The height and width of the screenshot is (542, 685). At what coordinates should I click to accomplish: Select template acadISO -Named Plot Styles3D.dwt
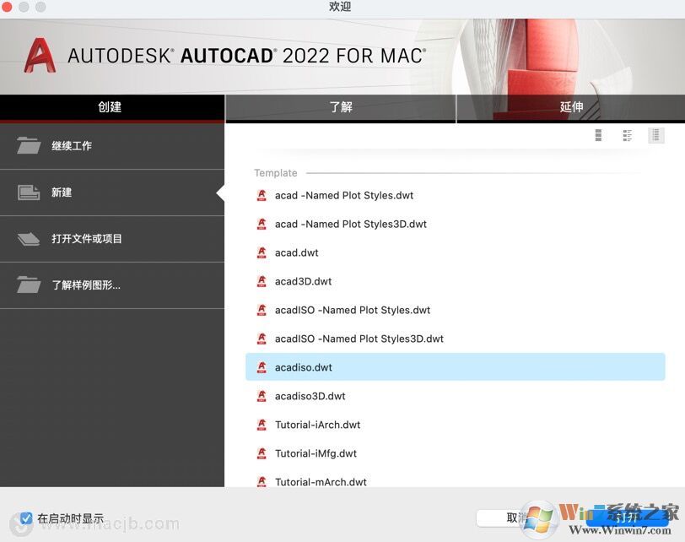pyautogui.click(x=359, y=339)
